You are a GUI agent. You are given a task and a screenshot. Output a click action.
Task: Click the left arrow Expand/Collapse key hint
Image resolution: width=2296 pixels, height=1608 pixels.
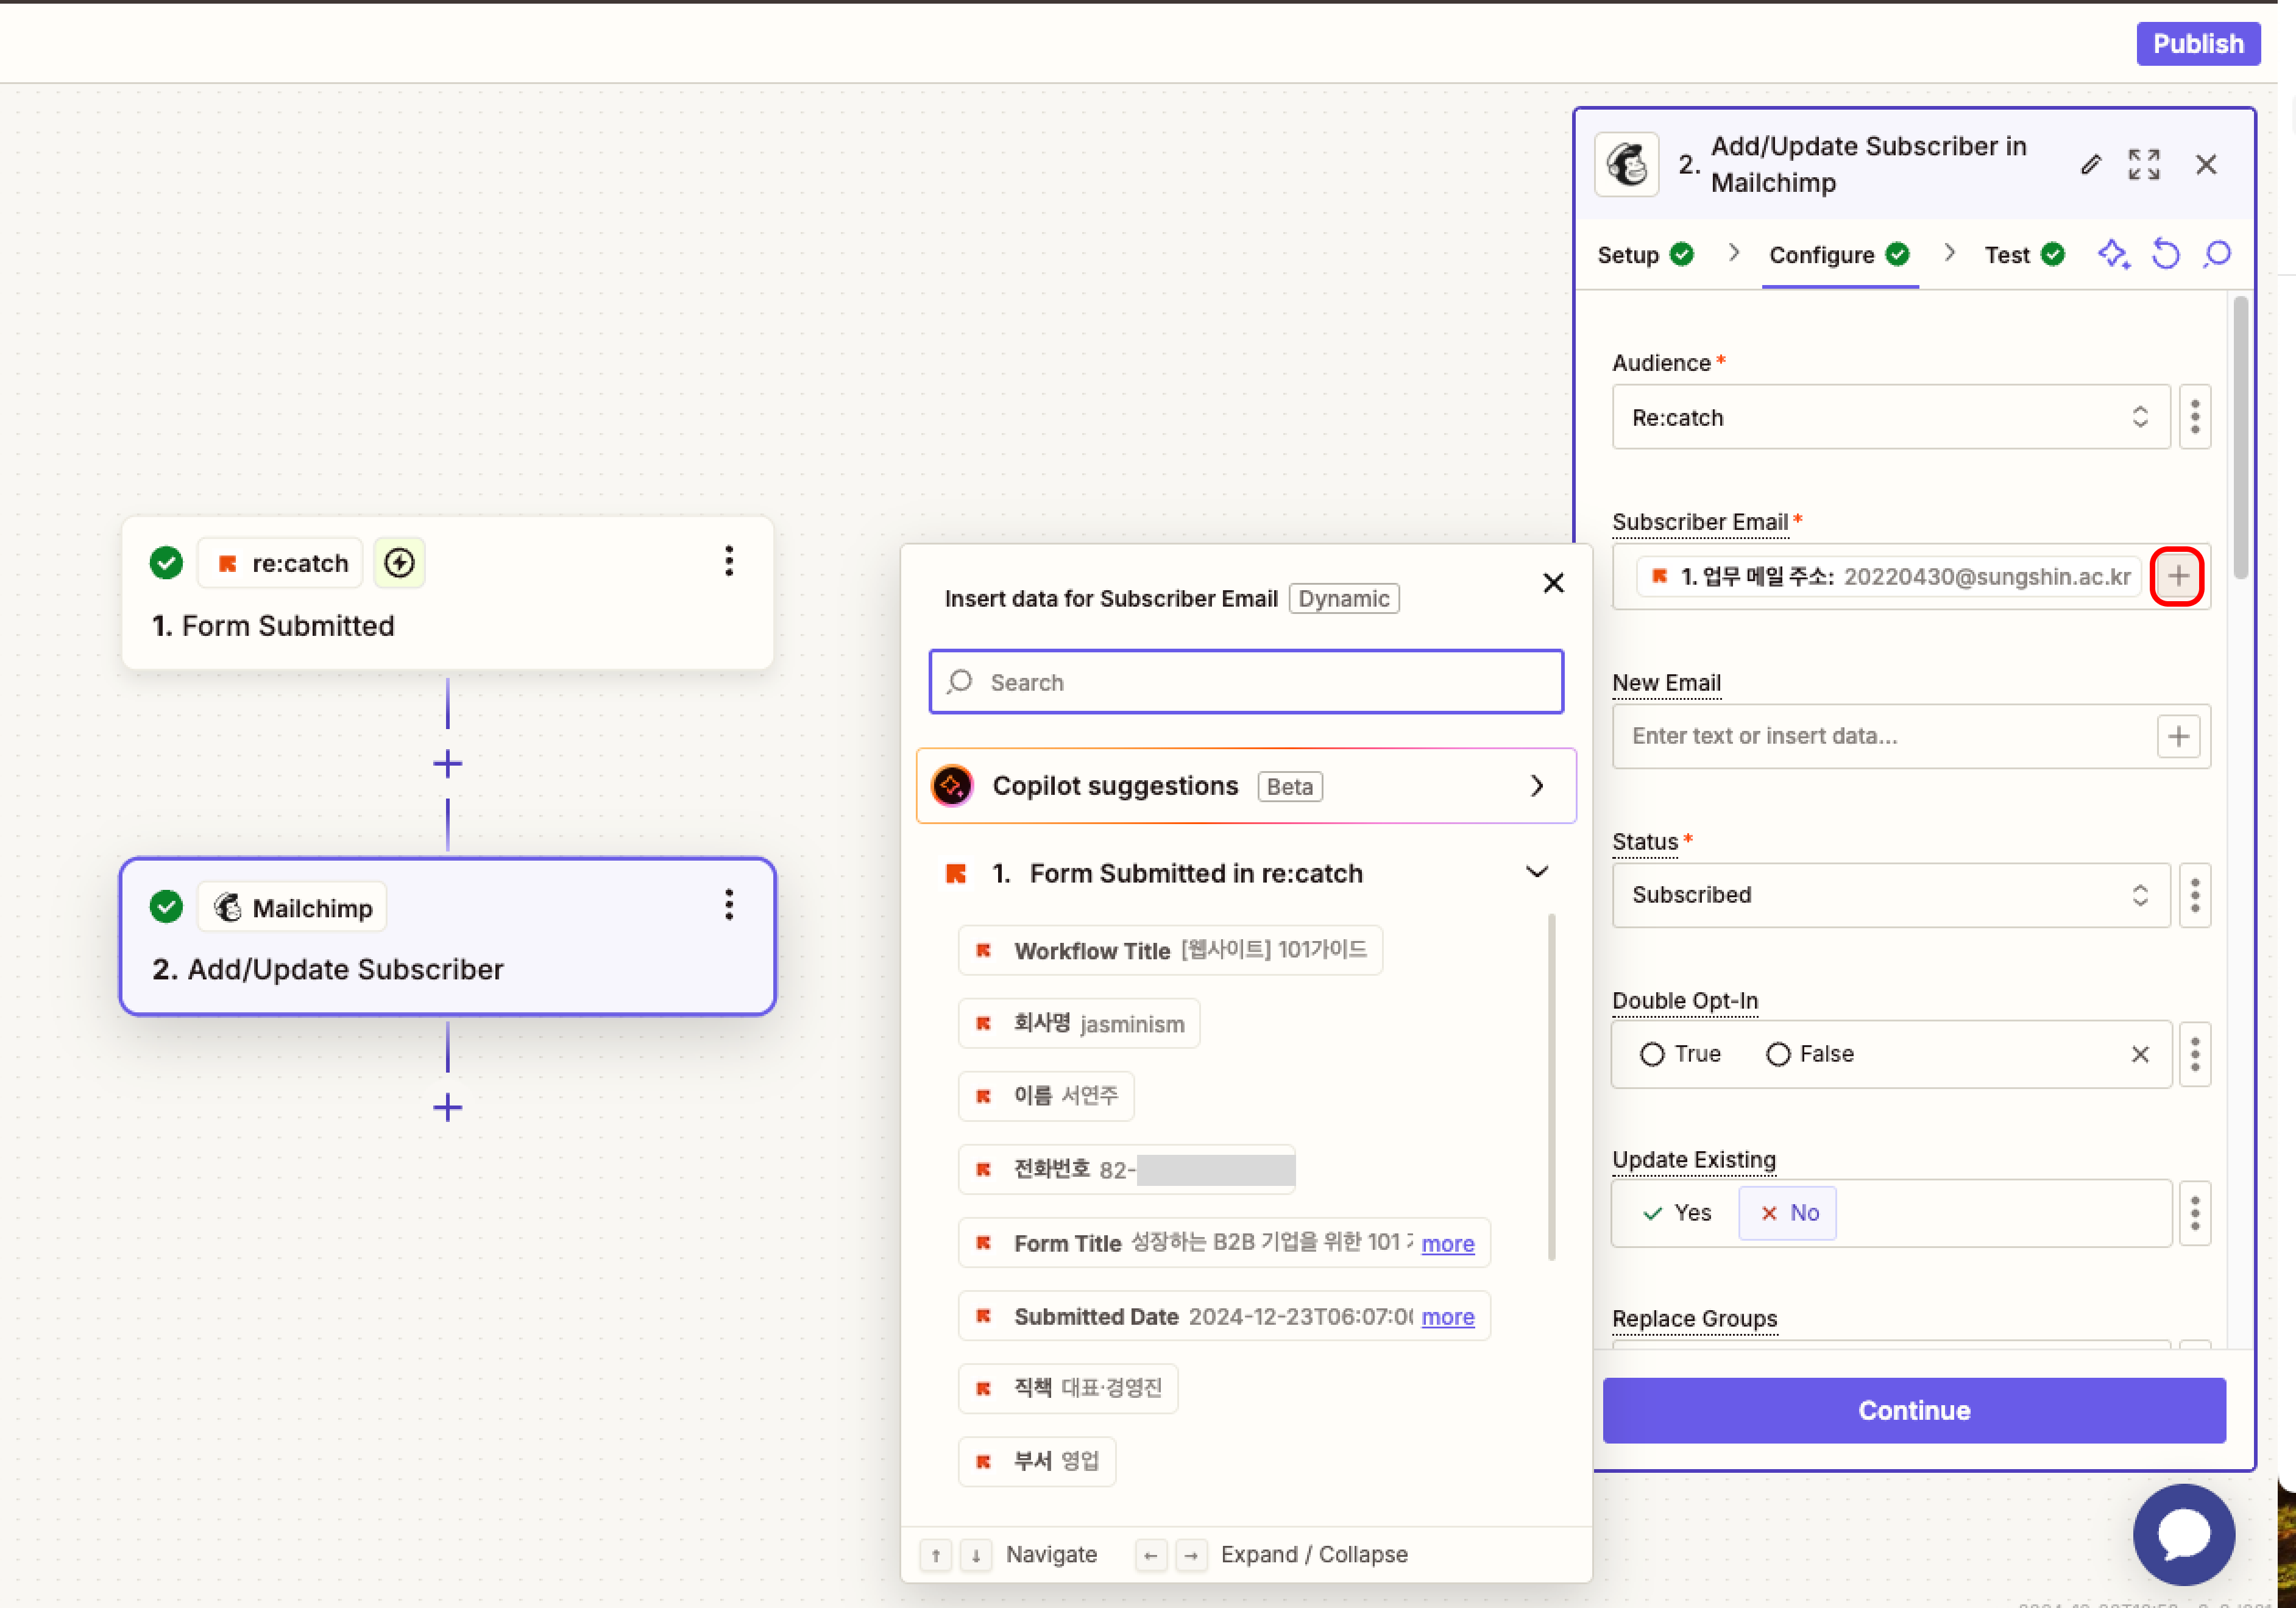pyautogui.click(x=1151, y=1555)
